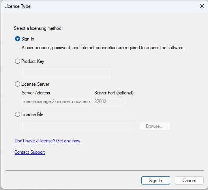Click the Product Key text field
The width and height of the screenshot is (208, 190).
pyautogui.click(x=66, y=72)
